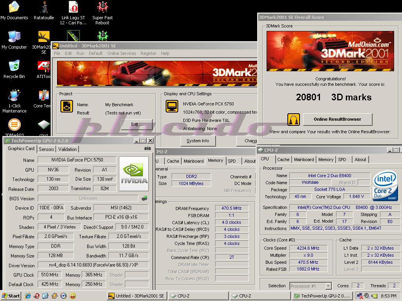The height and width of the screenshot is (301, 402).
Task: Open media player quick launch icon
Action: click(64, 296)
